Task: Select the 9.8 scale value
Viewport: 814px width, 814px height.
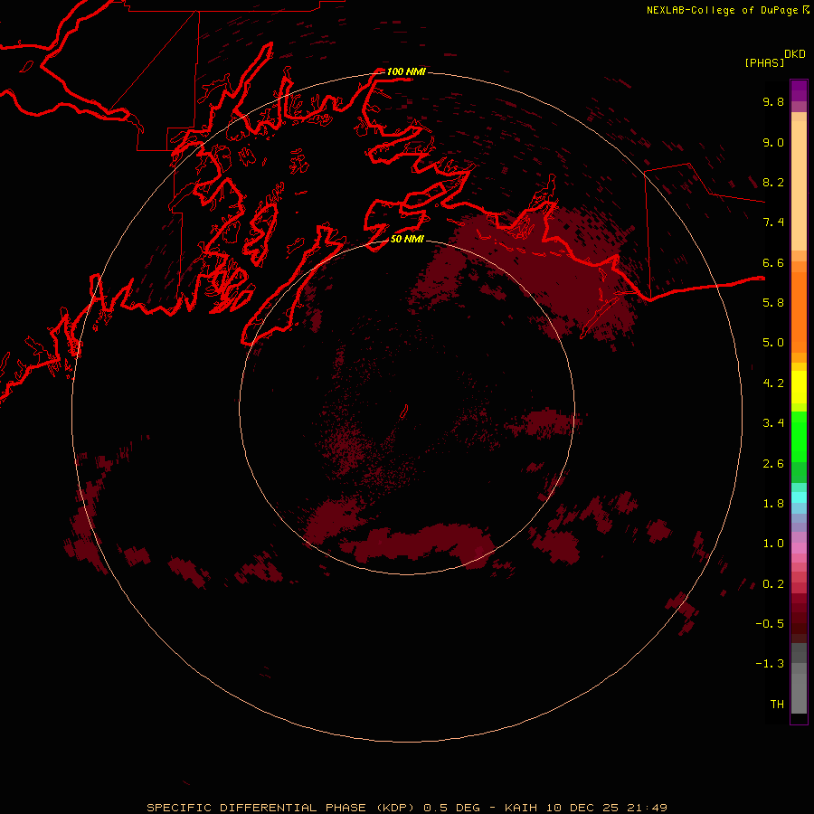Action: pyautogui.click(x=773, y=101)
